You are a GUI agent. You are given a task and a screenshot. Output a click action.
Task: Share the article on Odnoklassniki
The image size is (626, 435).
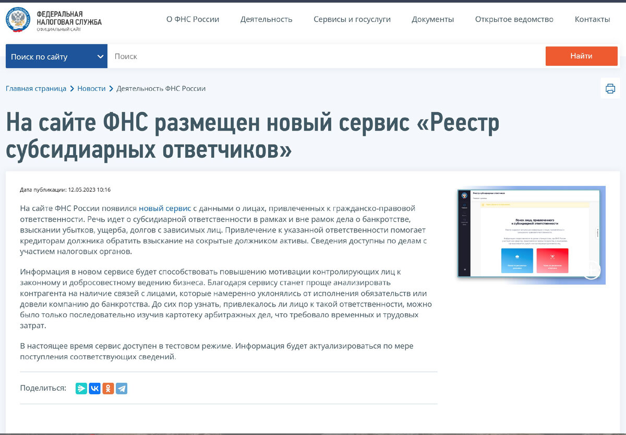[108, 389]
